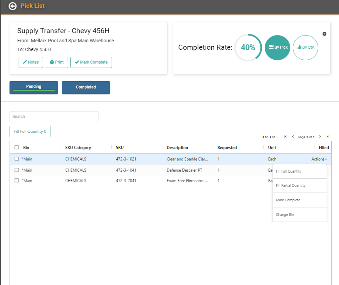Click the Mark Complete button

click(91, 62)
